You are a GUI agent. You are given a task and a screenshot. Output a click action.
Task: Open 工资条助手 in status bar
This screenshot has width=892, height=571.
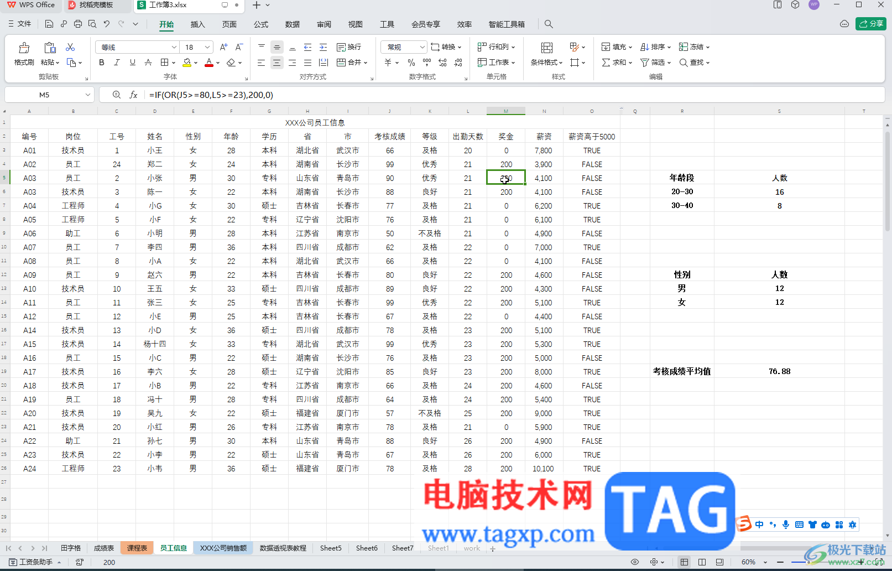[34, 562]
